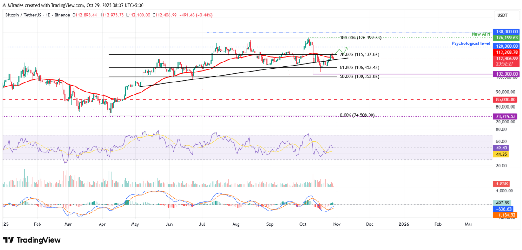
Task: Click the MACD histogram value 497.89
Action: [503, 202]
